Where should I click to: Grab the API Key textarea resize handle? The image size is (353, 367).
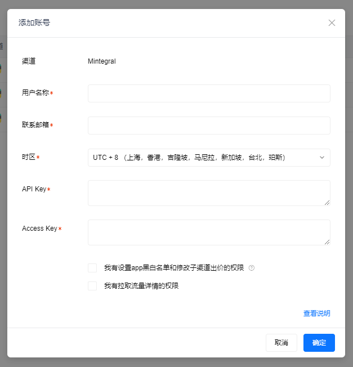[x=327, y=202]
